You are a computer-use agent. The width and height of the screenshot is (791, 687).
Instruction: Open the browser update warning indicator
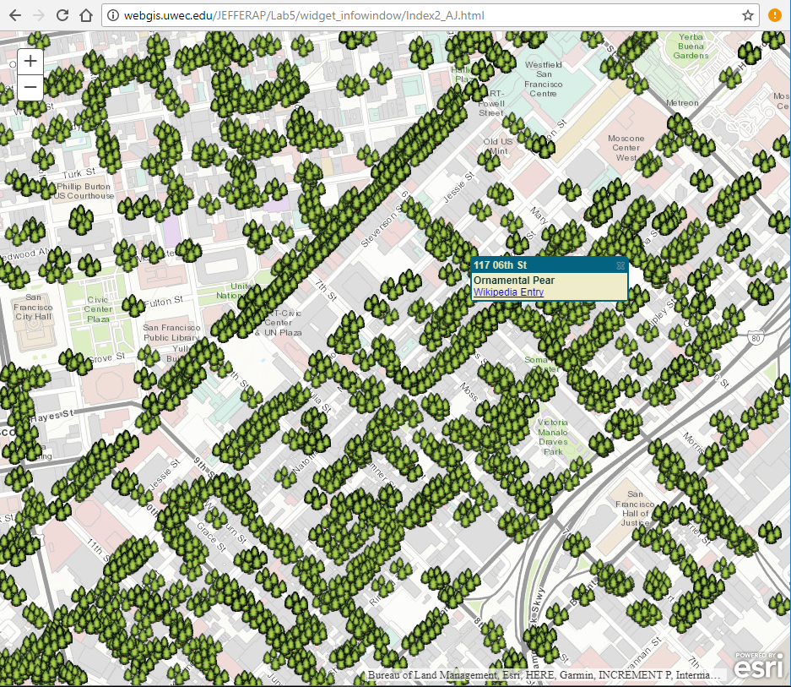coord(774,14)
